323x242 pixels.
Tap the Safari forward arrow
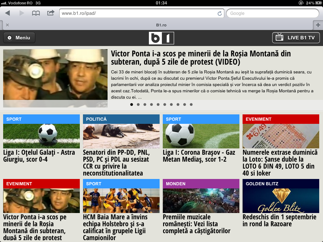coord(22,13)
